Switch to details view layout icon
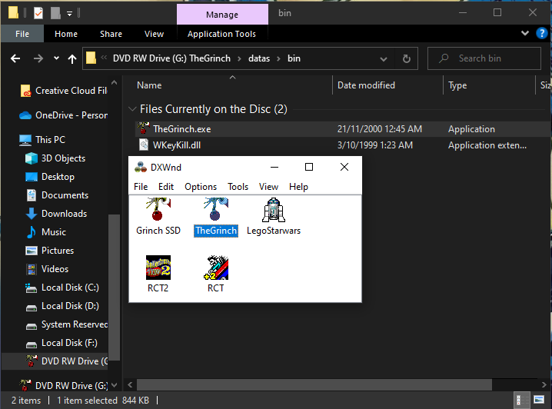Viewport: 552px width, 409px height. pos(521,400)
